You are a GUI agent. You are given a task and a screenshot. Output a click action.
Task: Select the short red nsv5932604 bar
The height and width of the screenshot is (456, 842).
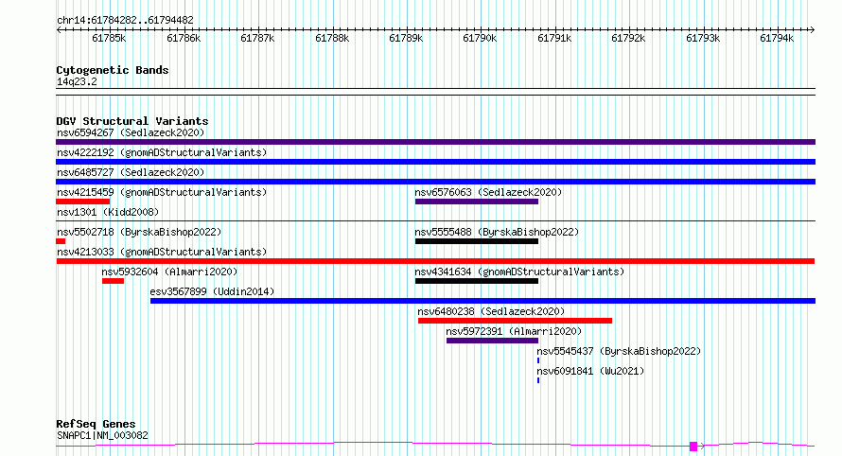[113, 281]
